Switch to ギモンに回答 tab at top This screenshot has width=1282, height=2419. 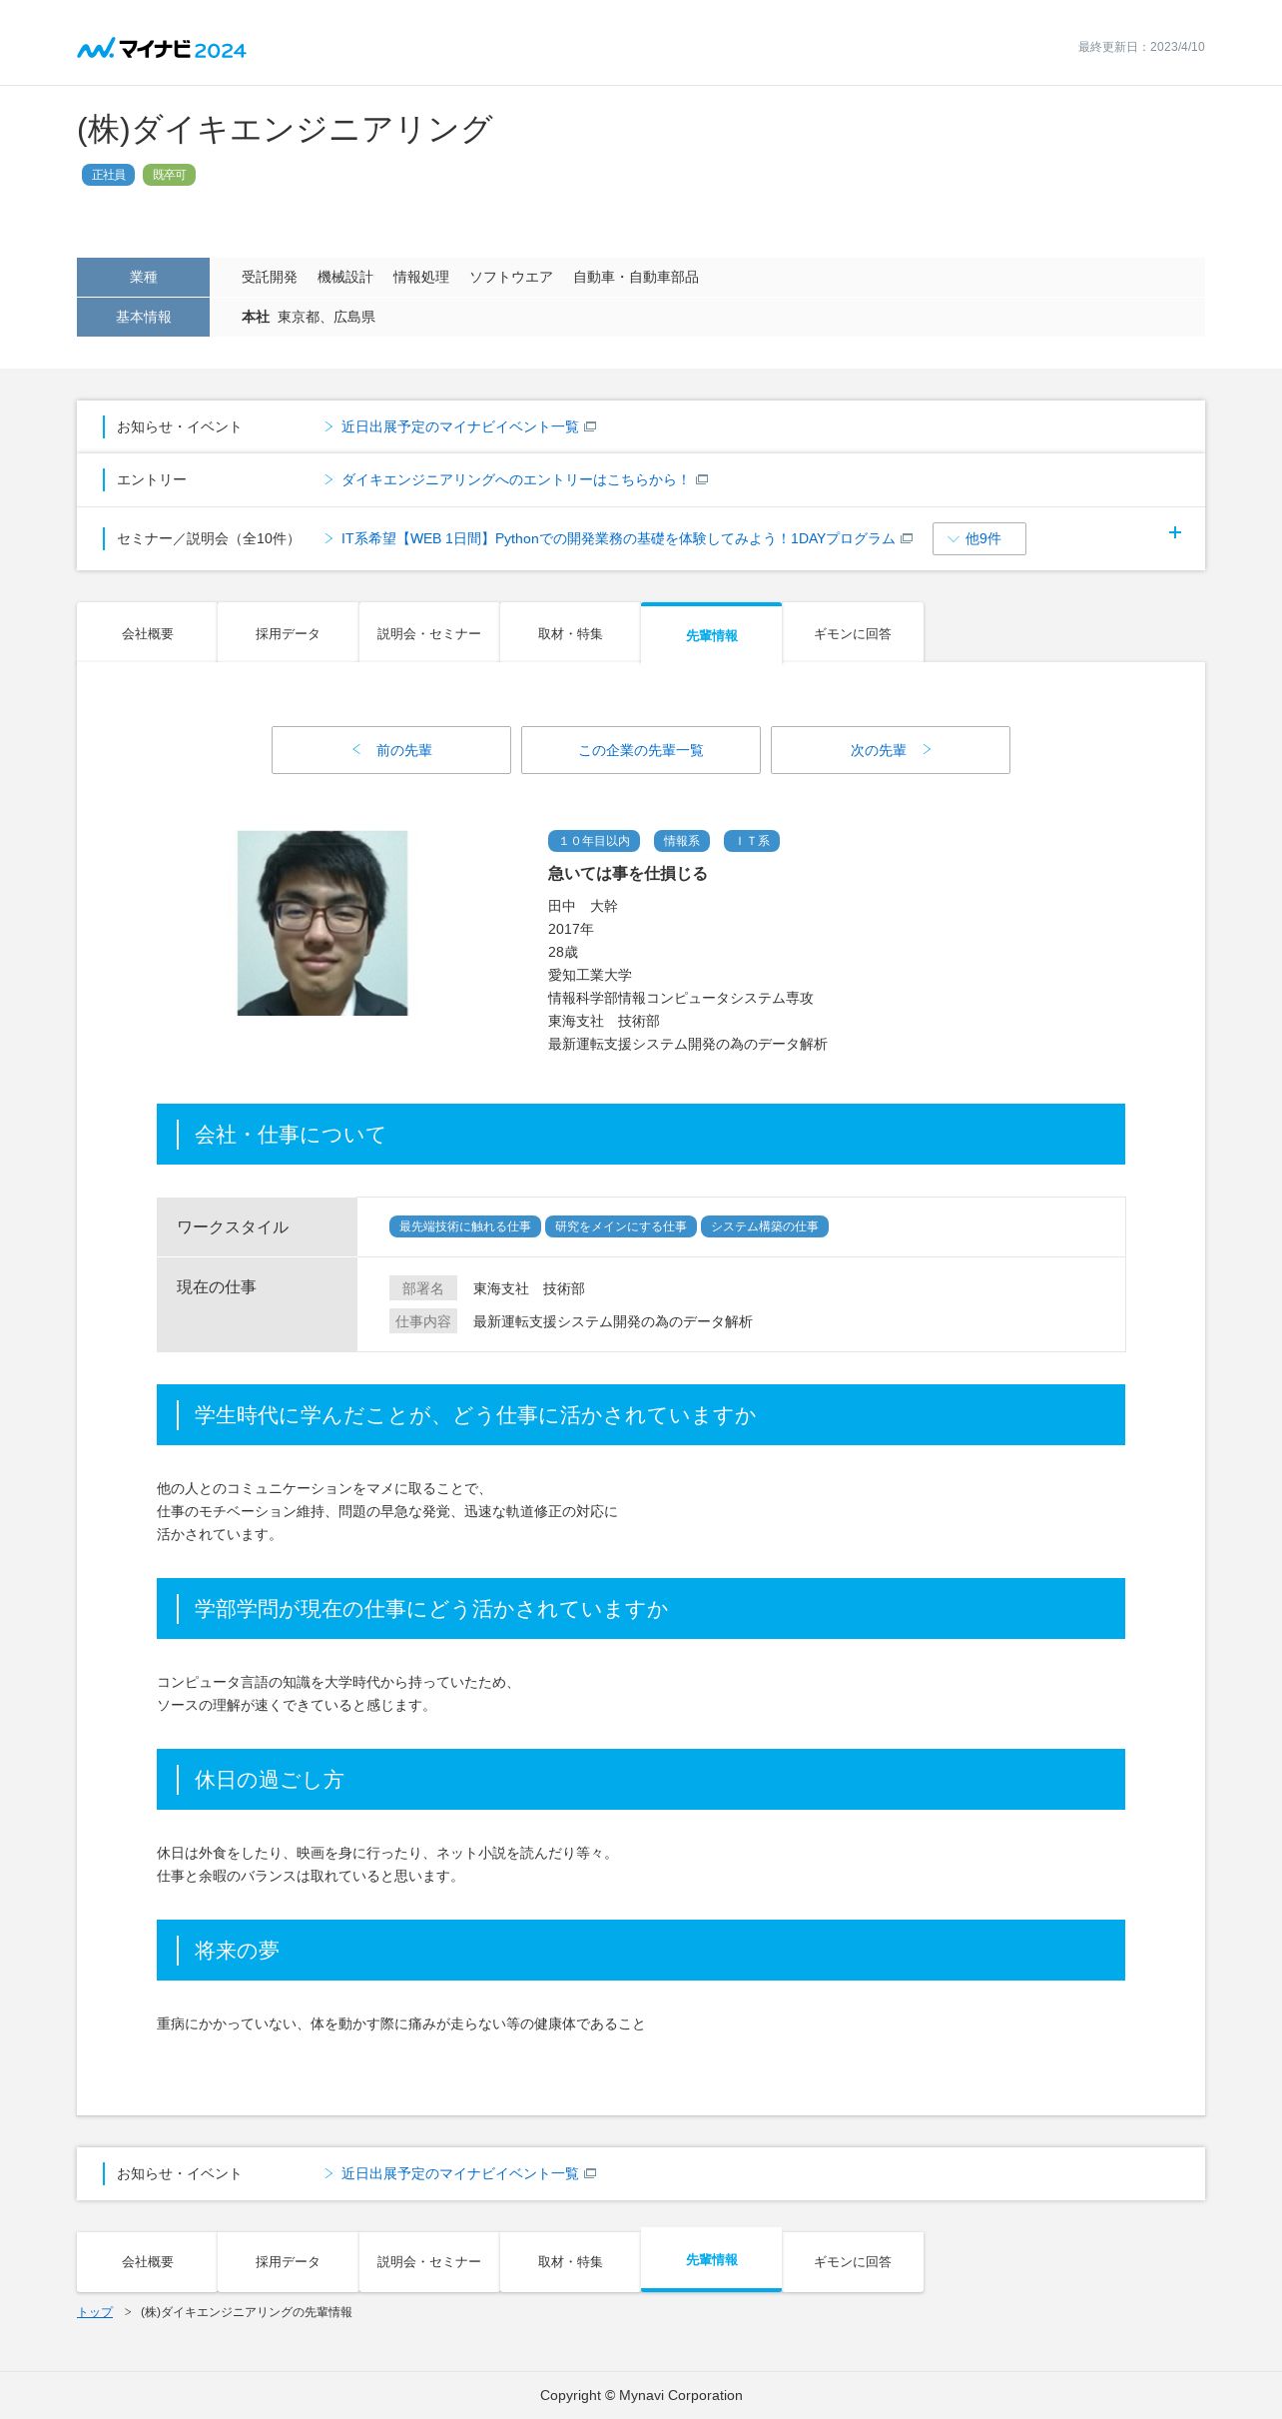click(x=853, y=633)
